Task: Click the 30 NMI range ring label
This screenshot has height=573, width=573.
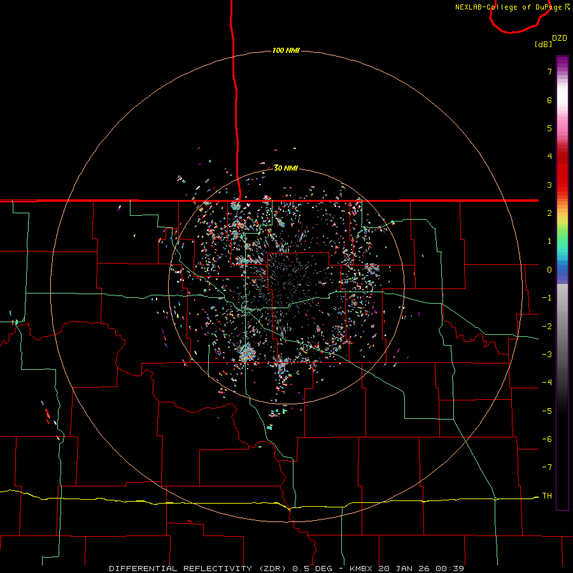Action: pyautogui.click(x=286, y=168)
